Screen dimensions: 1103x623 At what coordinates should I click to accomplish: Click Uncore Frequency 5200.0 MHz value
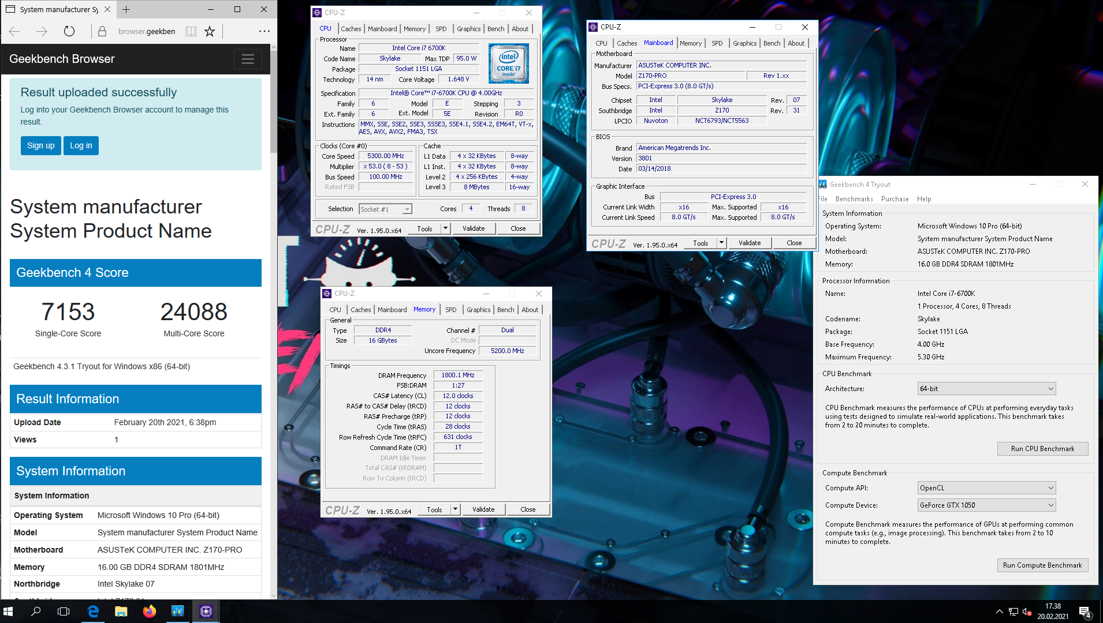508,351
